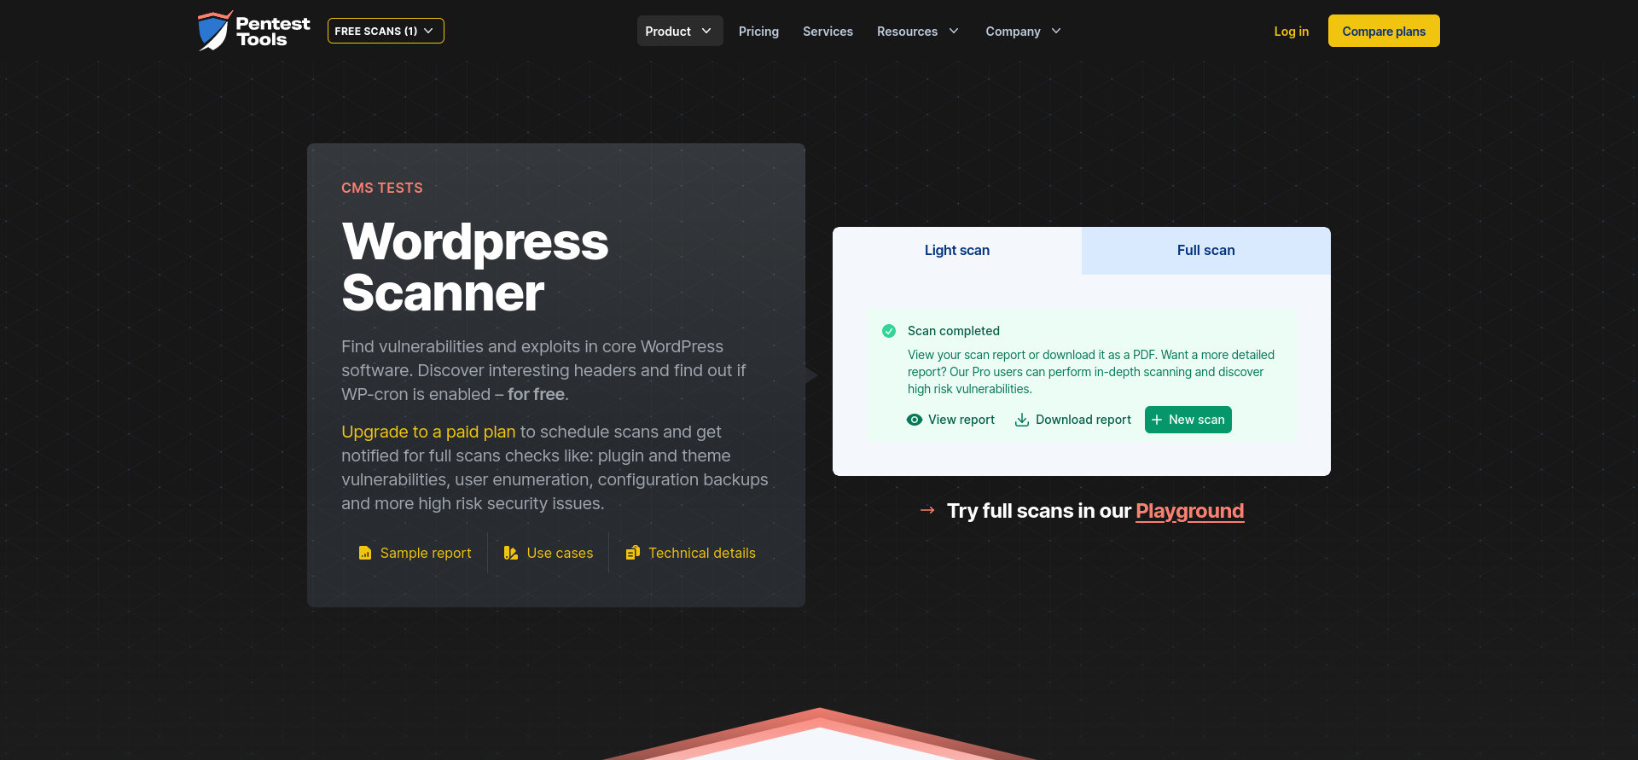
Task: Open the FREE SCANS (1) dropdown
Action: (x=386, y=31)
